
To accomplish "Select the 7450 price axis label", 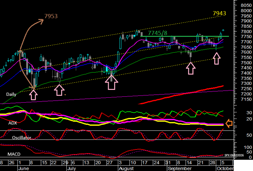I will [x=246, y=68].
